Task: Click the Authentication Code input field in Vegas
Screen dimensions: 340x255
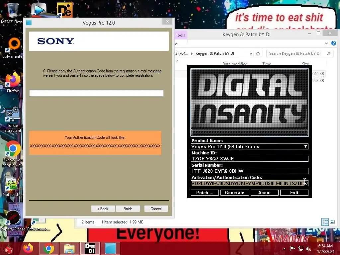Action: tap(96, 93)
